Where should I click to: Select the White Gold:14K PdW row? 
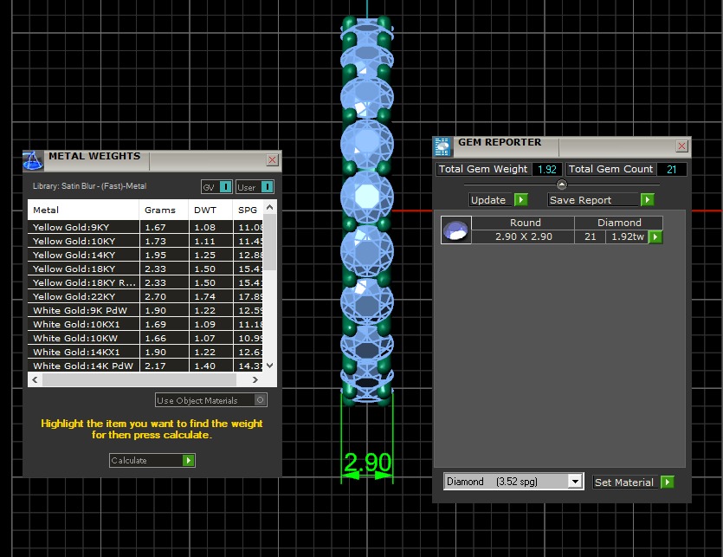pyautogui.click(x=145, y=365)
